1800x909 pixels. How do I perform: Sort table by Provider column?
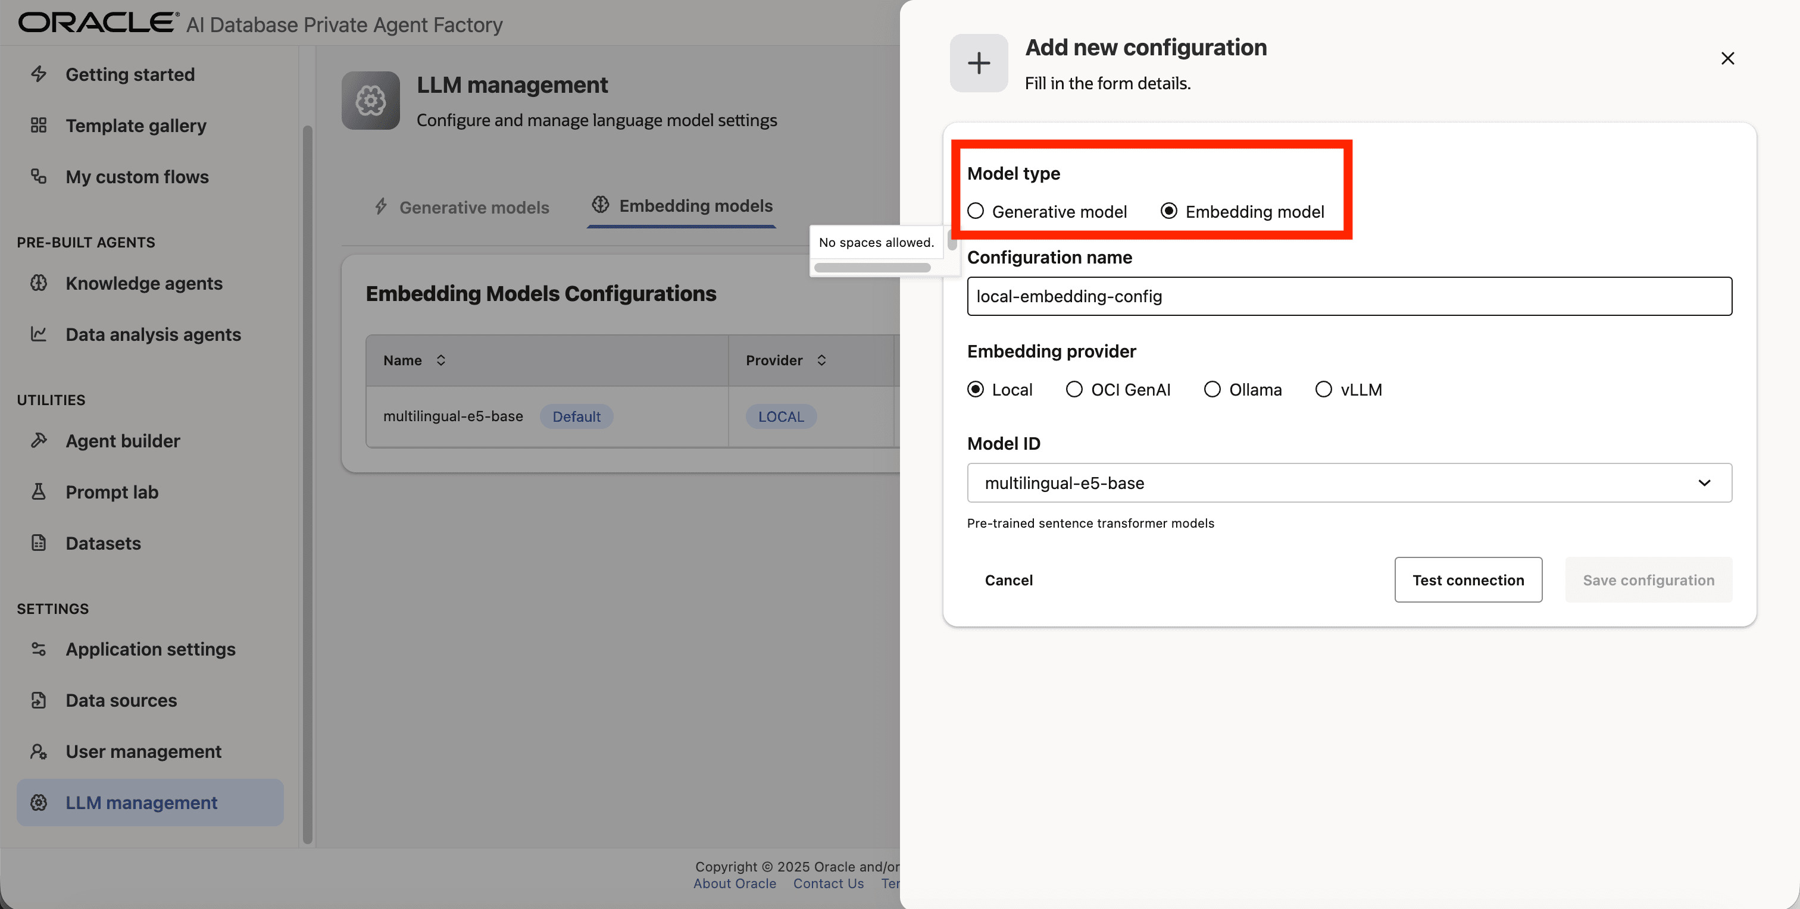(x=822, y=361)
